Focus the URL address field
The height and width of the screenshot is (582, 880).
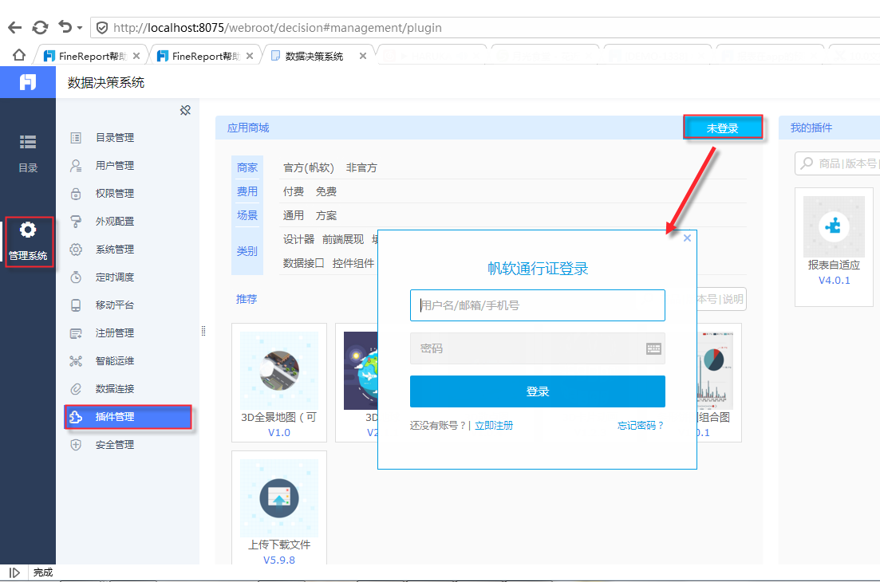coord(484,27)
